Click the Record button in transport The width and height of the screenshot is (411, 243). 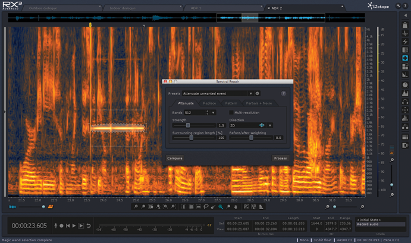(61, 226)
